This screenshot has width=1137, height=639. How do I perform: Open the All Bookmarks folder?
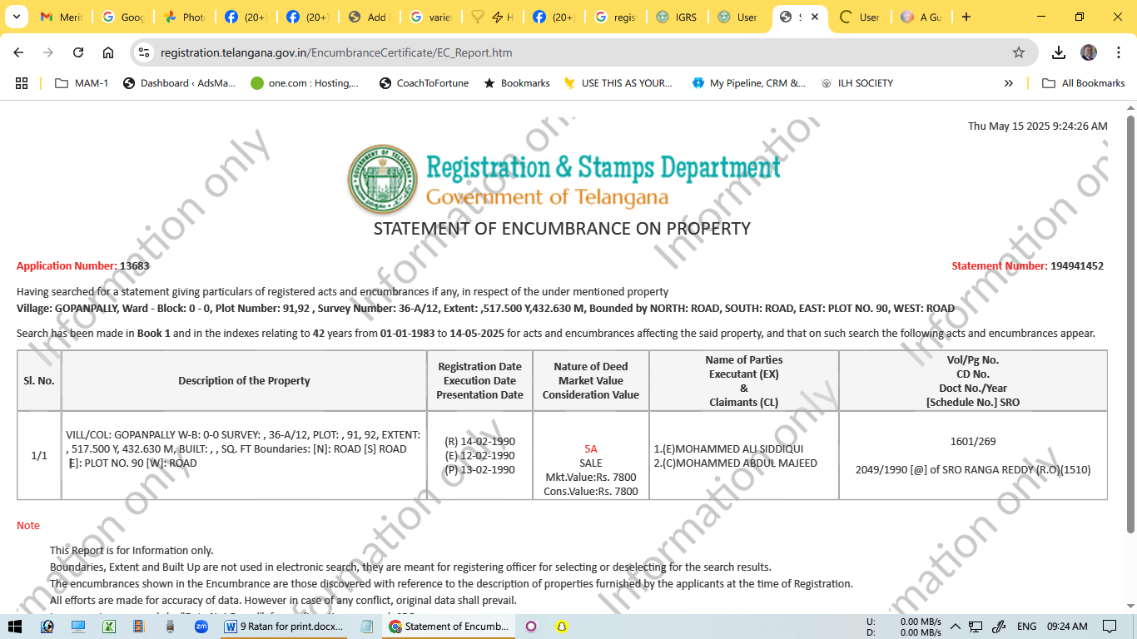pos(1084,83)
